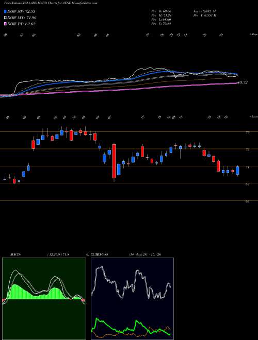Click the last blue candlestick on the price chart
Image resolution: width=258 pixels, height=340 pixels.
[x=237, y=171]
